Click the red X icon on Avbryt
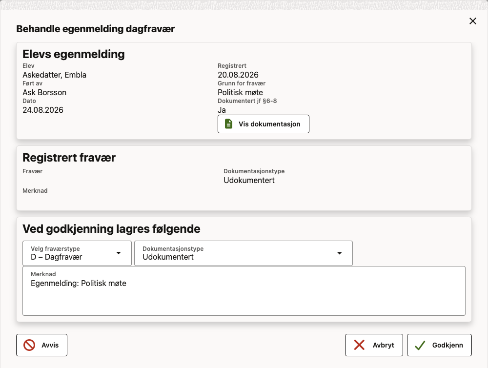The width and height of the screenshot is (488, 368). pos(359,345)
